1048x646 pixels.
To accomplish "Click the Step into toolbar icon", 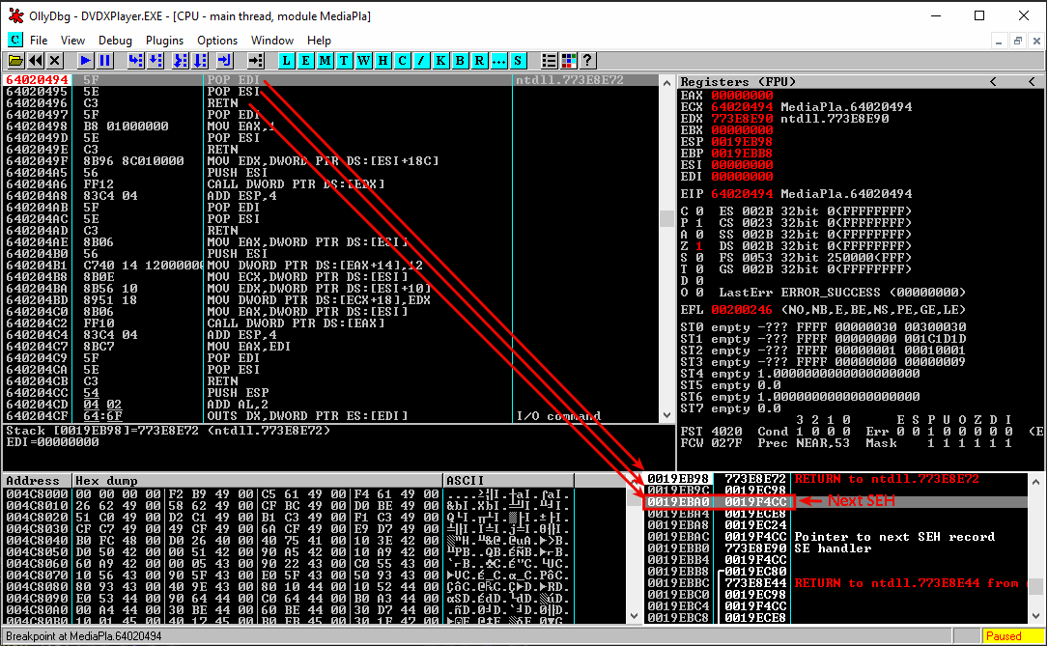I will (135, 61).
